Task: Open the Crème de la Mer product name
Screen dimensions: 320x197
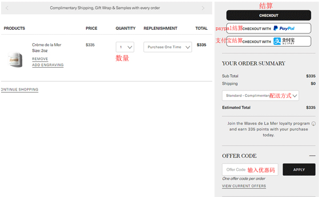Action: coord(46,45)
